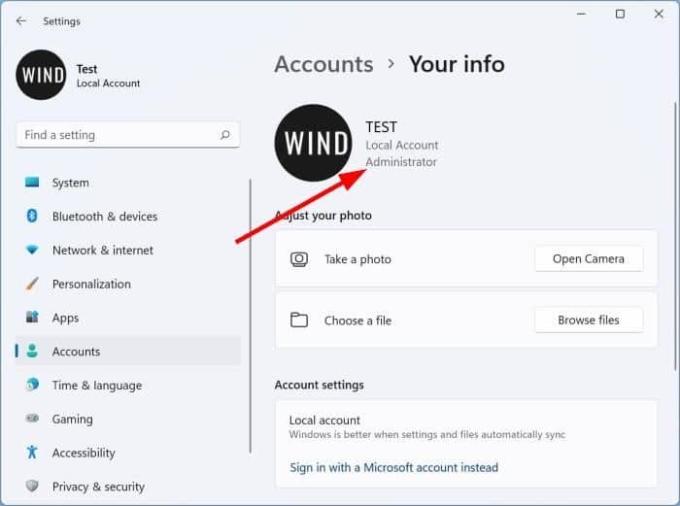The height and width of the screenshot is (506, 680).
Task: Go to Gaming settings
Action: 128,419
